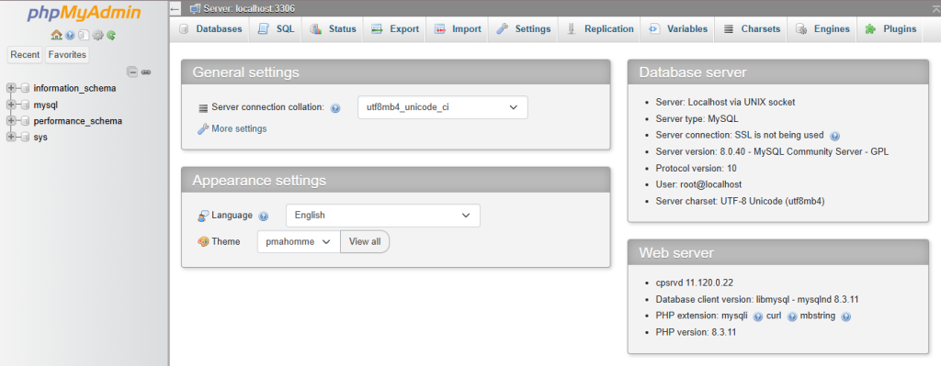
Task: Click the View all themes button
Action: click(365, 242)
